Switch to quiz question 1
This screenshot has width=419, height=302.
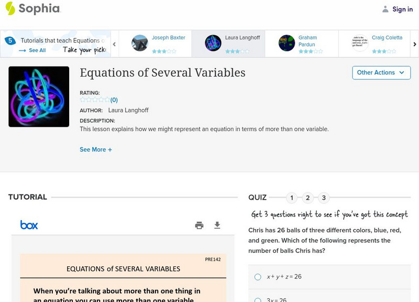pyautogui.click(x=292, y=198)
